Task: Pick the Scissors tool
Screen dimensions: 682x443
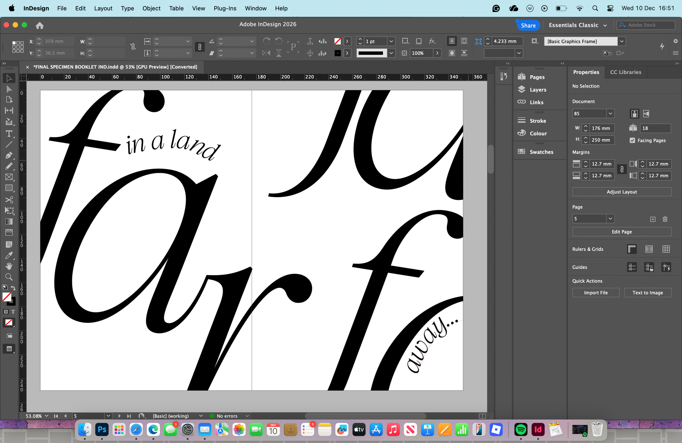Action: [9, 200]
